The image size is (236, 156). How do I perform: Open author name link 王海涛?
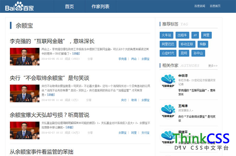(x=183, y=106)
